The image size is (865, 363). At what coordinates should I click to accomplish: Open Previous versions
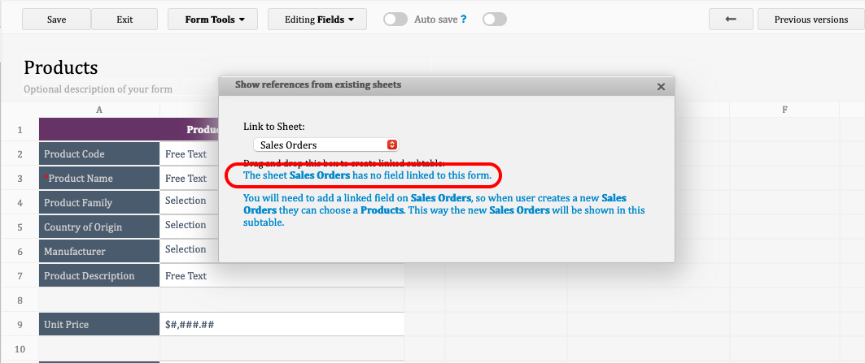[810, 19]
